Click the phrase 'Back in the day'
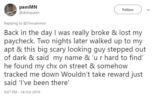This screenshot has width=155, height=97. tap(28, 33)
